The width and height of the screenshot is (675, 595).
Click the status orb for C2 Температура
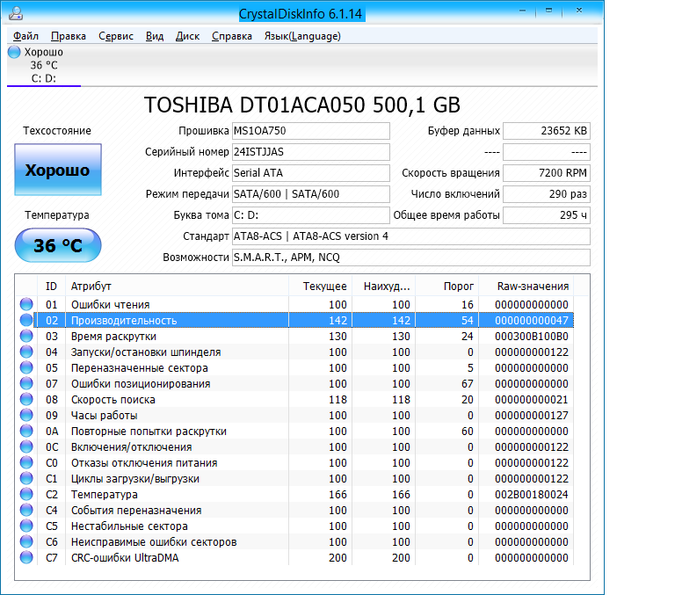pos(26,494)
